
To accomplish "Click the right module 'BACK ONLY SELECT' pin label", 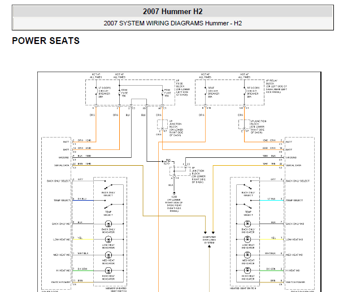I will coord(298,181).
